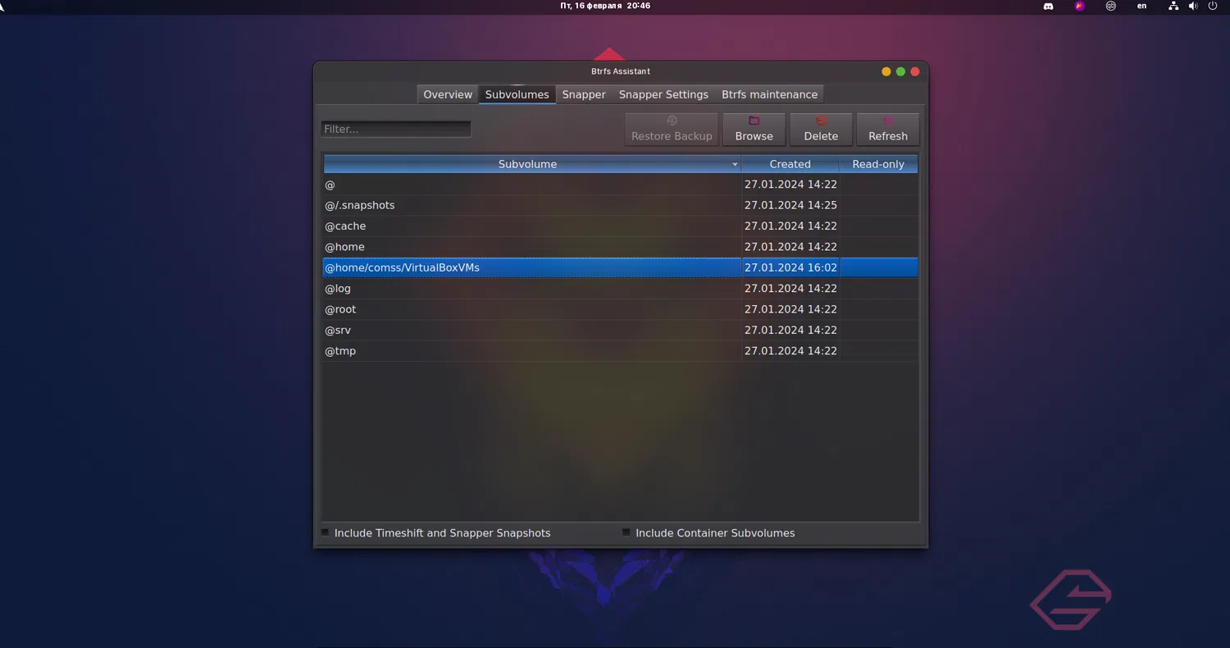Select '@home/comss/VirtualBoxVMs' subvolume
The image size is (1230, 648).
point(621,267)
